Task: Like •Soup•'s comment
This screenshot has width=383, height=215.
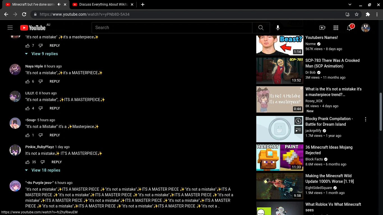Action: 27,135
